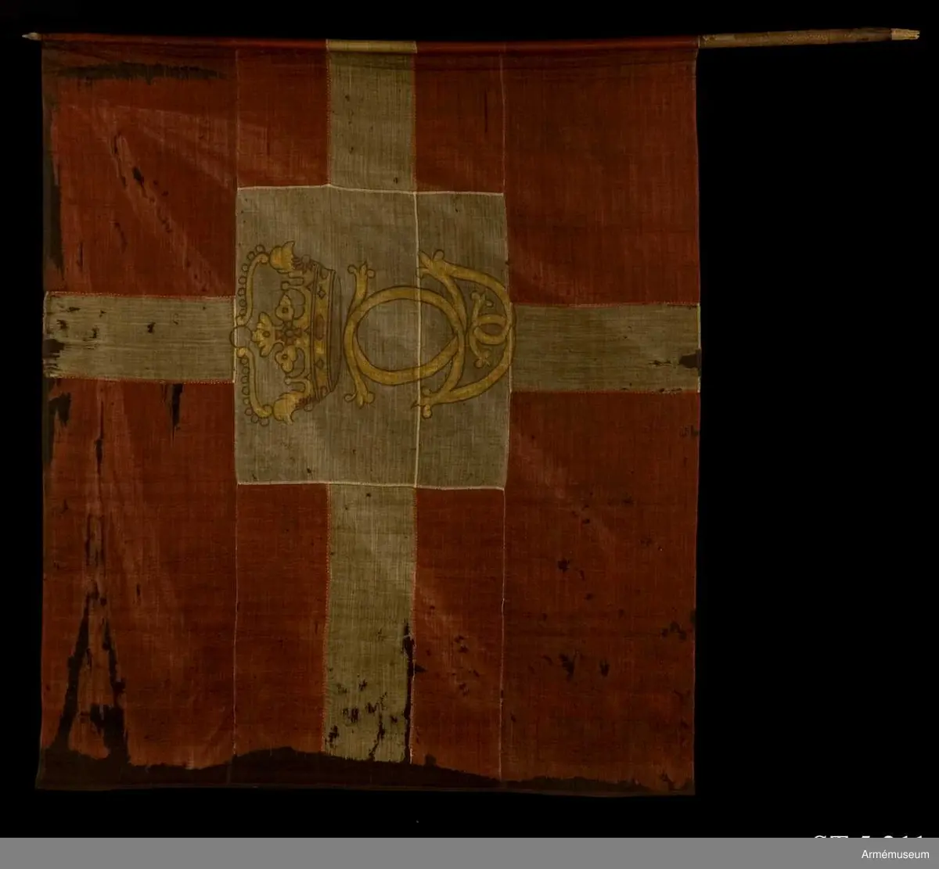The height and width of the screenshot is (869, 939).
Task: Click the exposed wooden flagpole end at right
Action: click(808, 36)
